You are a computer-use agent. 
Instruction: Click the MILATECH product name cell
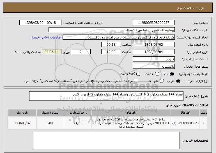point(131,123)
